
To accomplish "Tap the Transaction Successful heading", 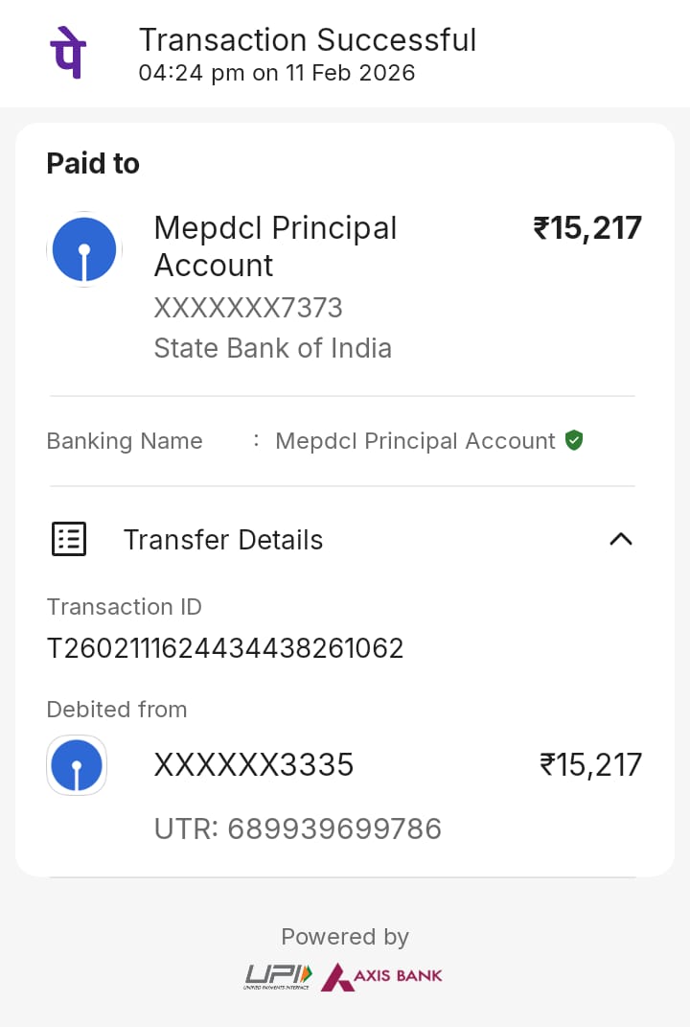I will click(x=308, y=40).
